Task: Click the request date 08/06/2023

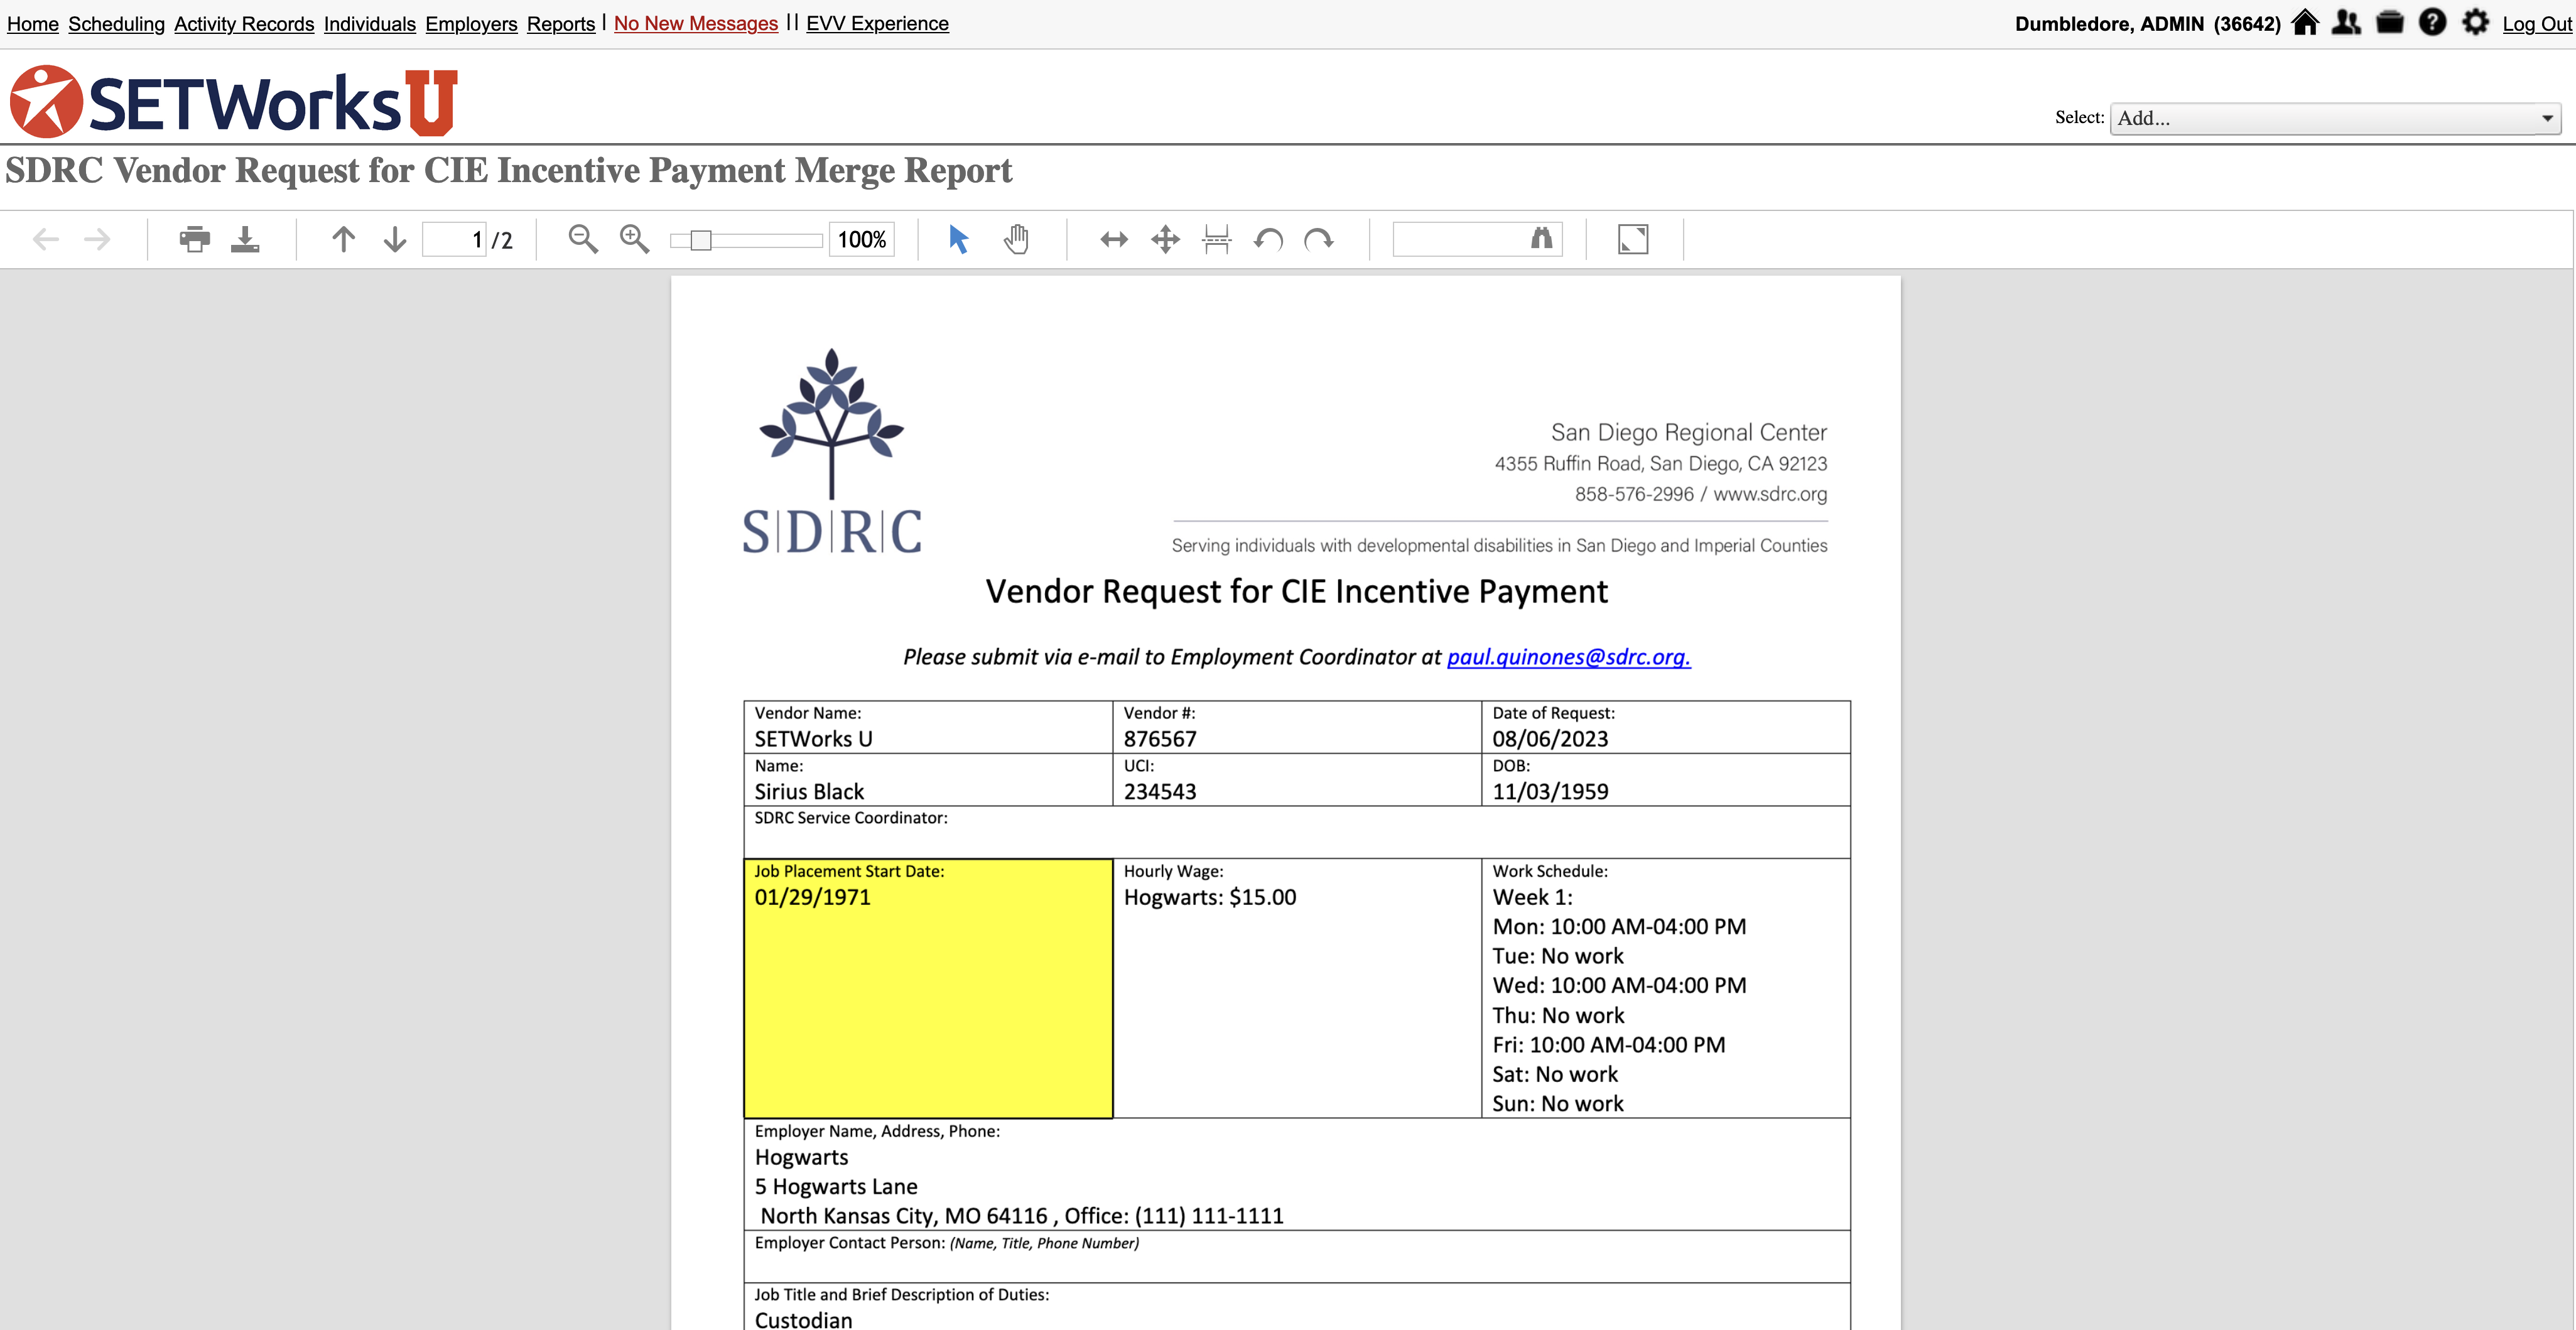Action: [x=1550, y=739]
